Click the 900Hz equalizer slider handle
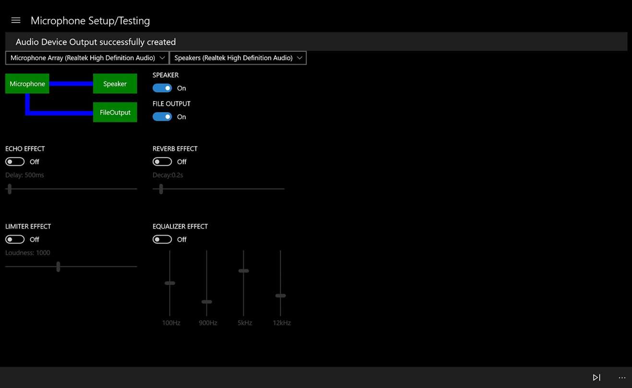 point(207,302)
